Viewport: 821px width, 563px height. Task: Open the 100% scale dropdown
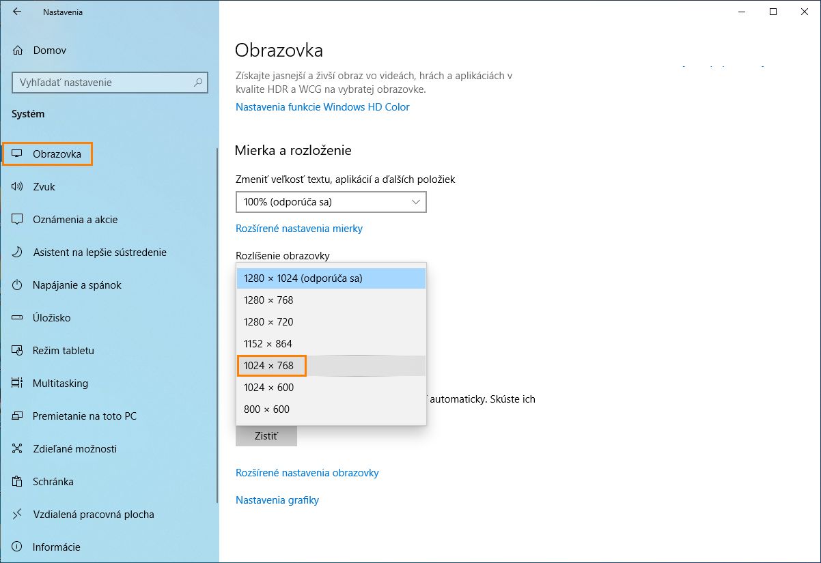[331, 202]
